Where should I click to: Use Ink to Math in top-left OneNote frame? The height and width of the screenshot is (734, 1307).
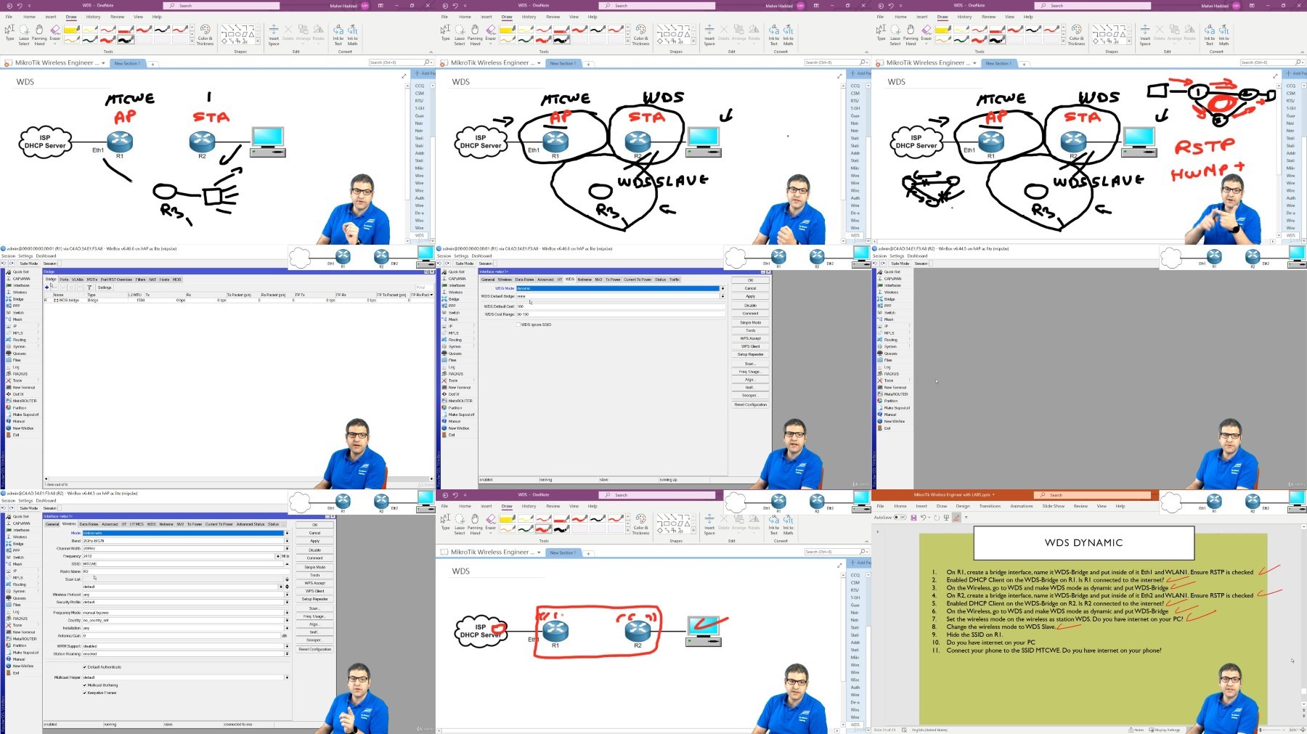tap(353, 35)
